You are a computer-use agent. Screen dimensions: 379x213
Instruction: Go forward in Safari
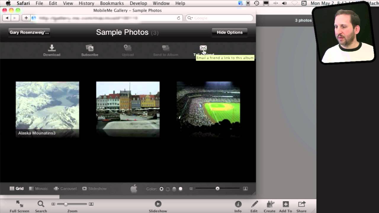click(x=15, y=18)
